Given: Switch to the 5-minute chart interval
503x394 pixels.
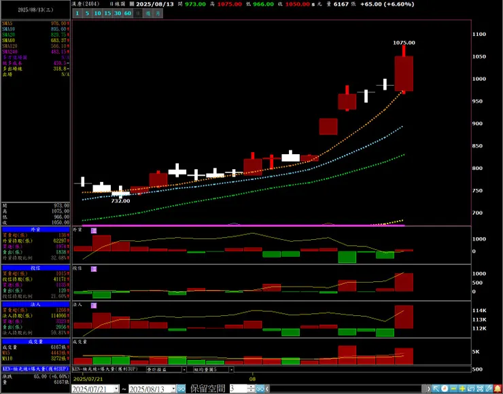Looking at the screenshot, I should [x=88, y=13].
